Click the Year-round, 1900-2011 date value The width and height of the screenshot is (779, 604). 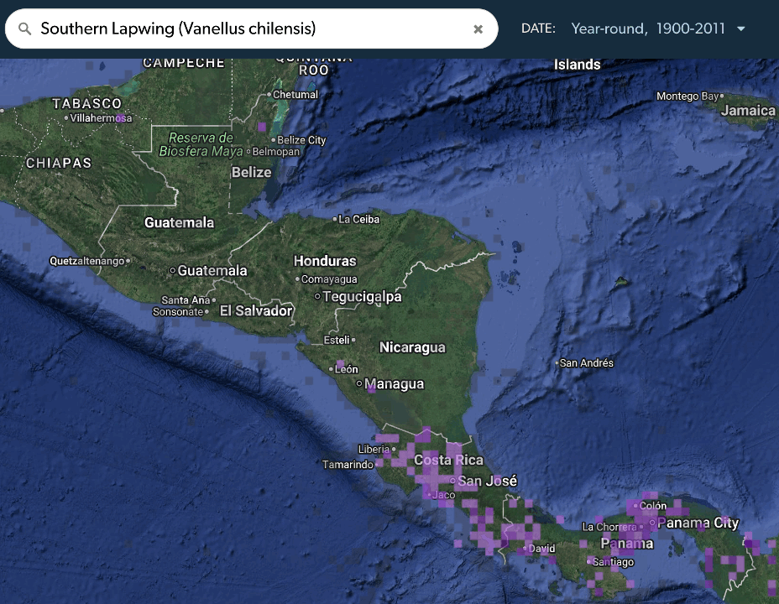pos(648,29)
